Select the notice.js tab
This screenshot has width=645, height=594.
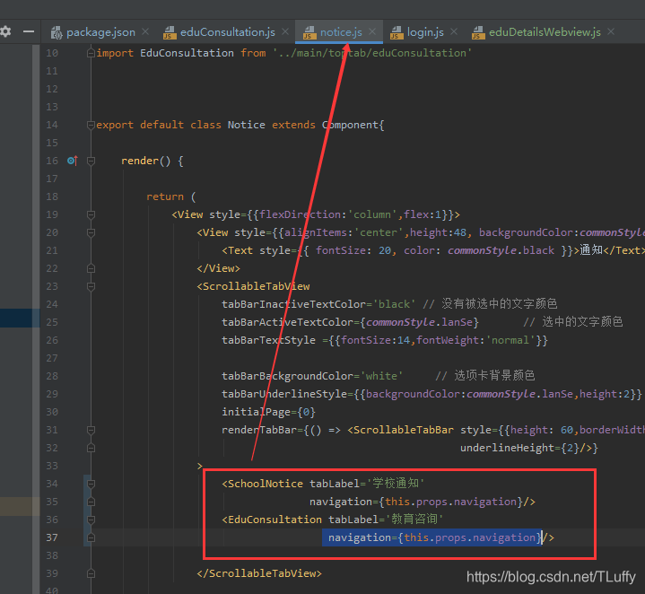[341, 32]
